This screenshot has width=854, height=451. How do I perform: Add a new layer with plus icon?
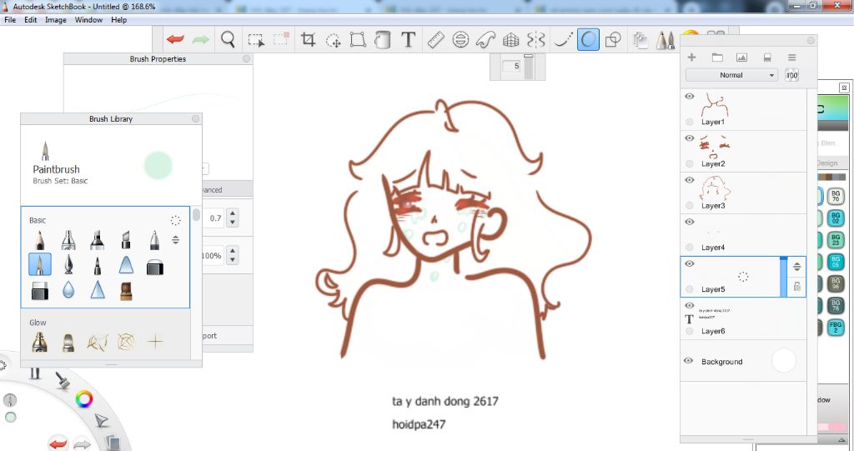click(x=691, y=58)
